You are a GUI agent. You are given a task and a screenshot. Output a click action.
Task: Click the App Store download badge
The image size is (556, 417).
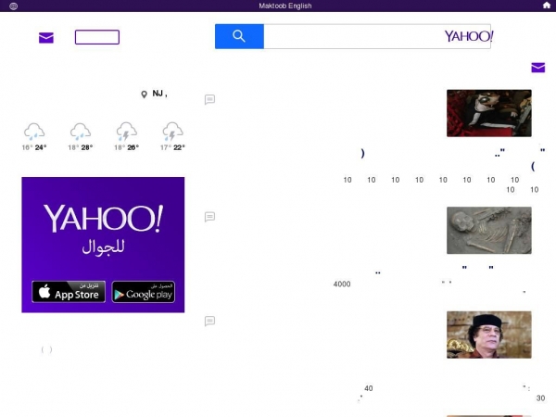[x=69, y=292]
